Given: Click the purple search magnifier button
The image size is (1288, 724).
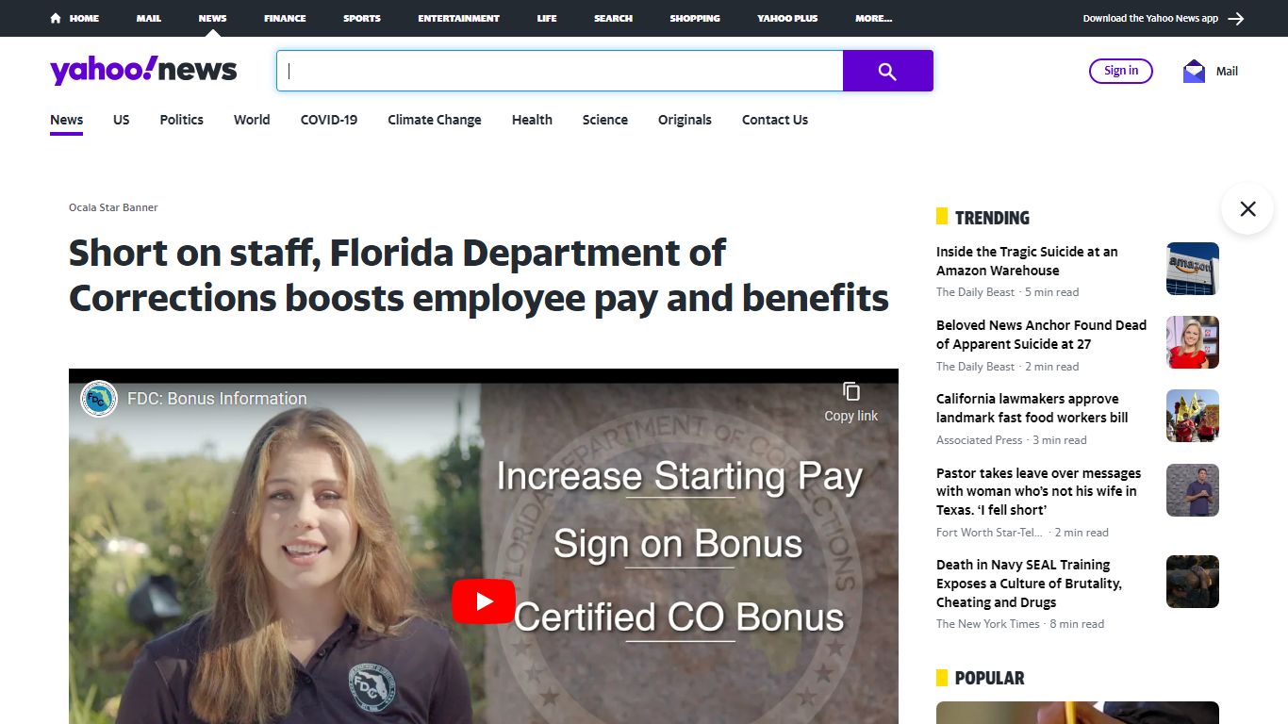Looking at the screenshot, I should pyautogui.click(x=887, y=71).
